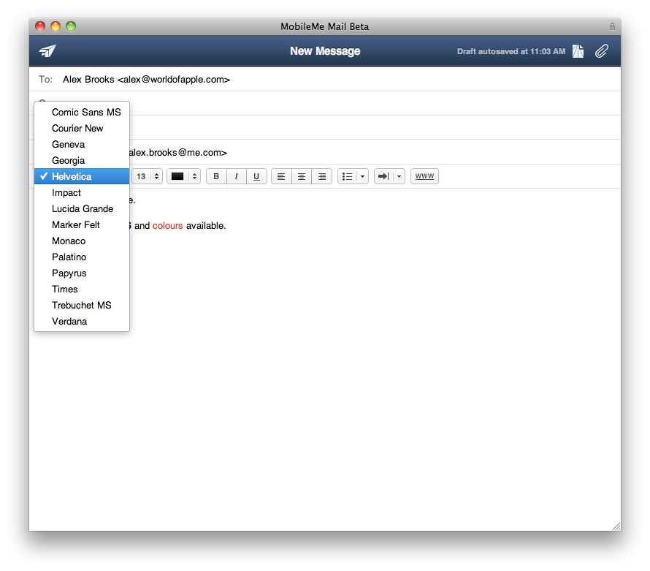Screen dimensions: 650x571
Task: Select Monaco in the font menu
Action: point(82,241)
